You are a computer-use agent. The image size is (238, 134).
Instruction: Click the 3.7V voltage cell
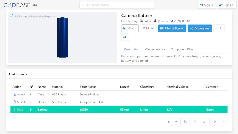169,110
